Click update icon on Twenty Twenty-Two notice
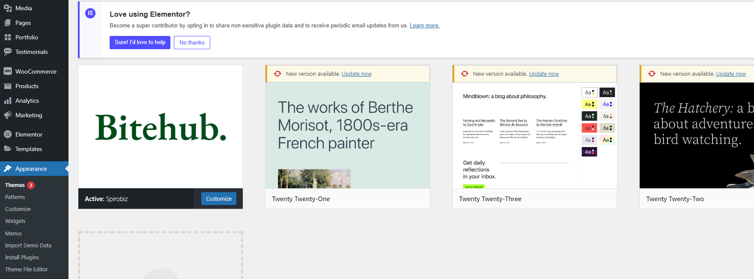The width and height of the screenshot is (754, 279). (x=652, y=74)
